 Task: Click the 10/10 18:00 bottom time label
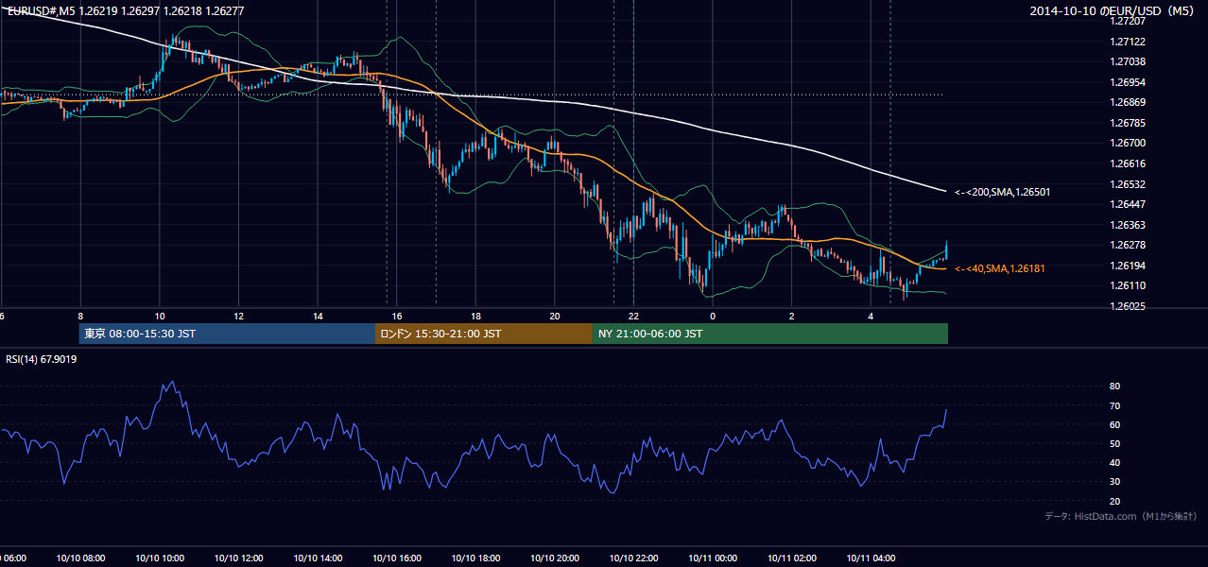click(475, 558)
